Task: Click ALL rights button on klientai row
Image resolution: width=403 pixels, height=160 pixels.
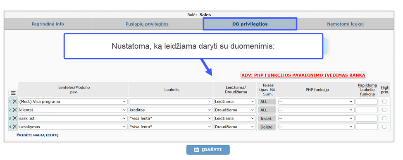Action: pyautogui.click(x=267, y=110)
